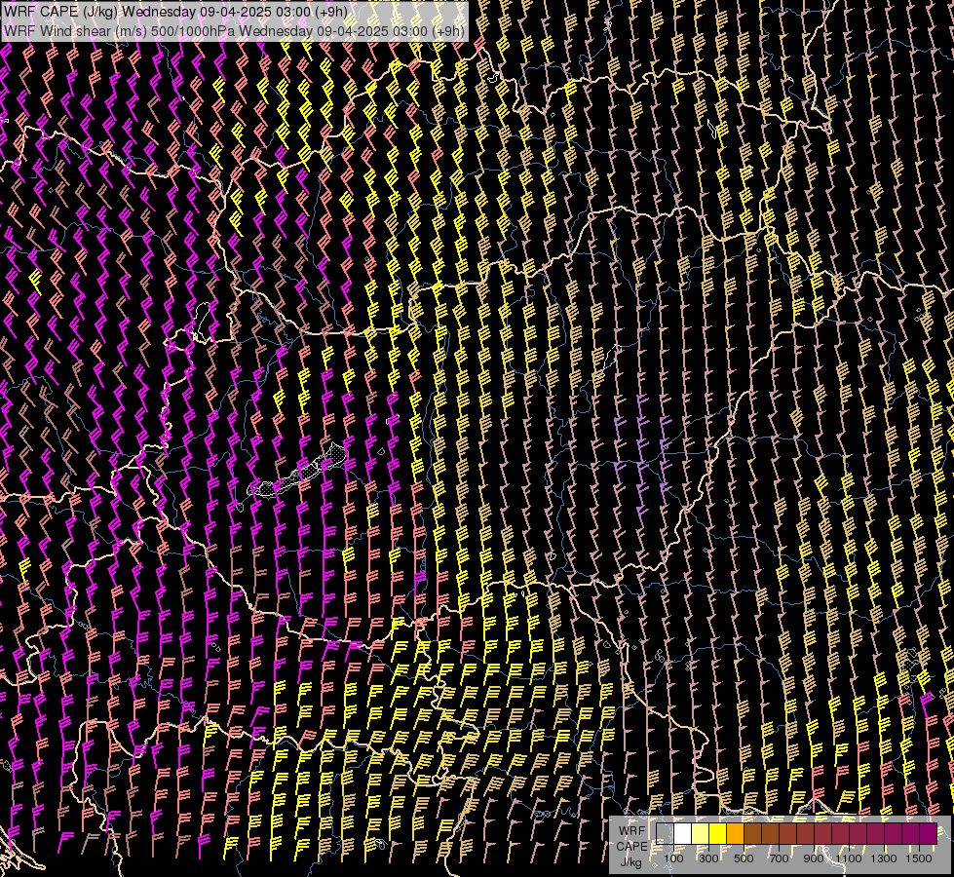Click the WRF Wind shear title line
This screenshot has height=877, width=954.
(x=234, y=30)
